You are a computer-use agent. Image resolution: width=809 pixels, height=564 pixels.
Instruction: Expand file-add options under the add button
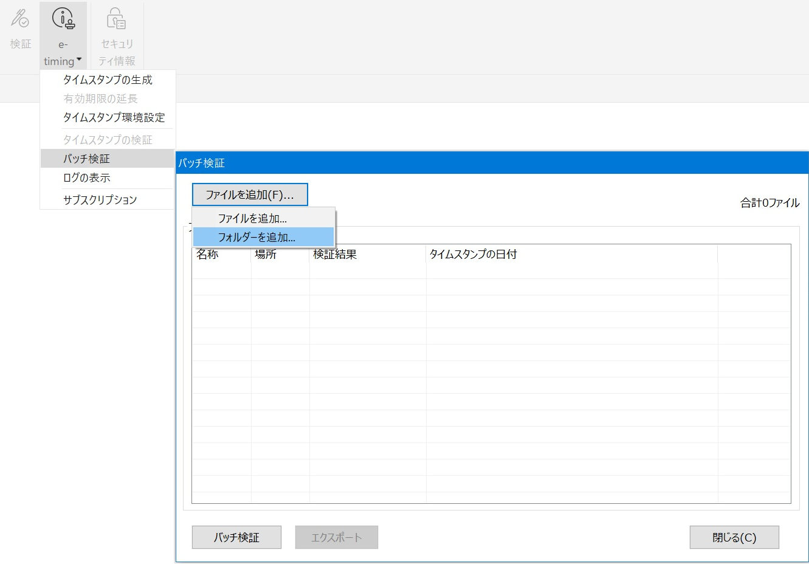tap(250, 194)
